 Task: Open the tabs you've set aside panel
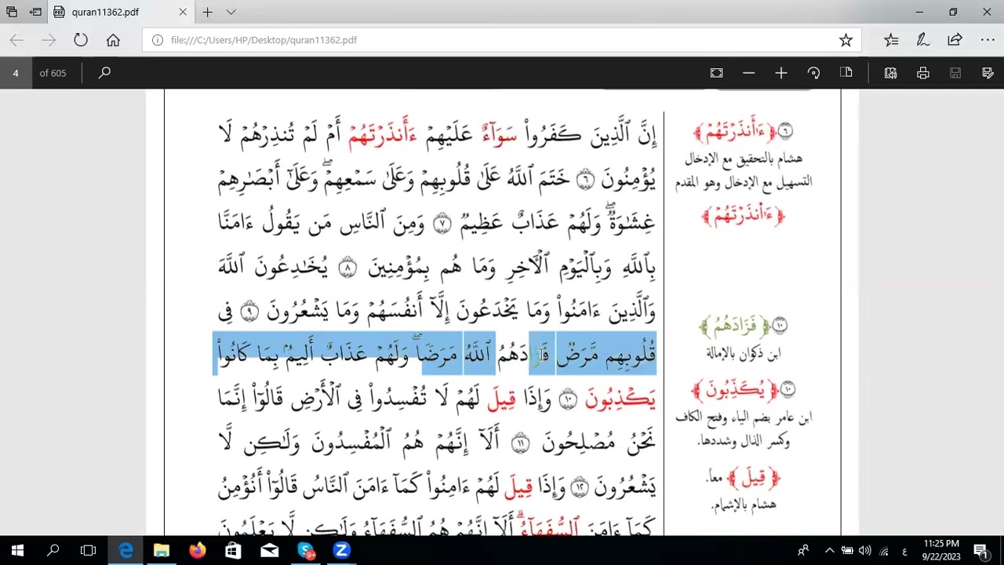12,12
